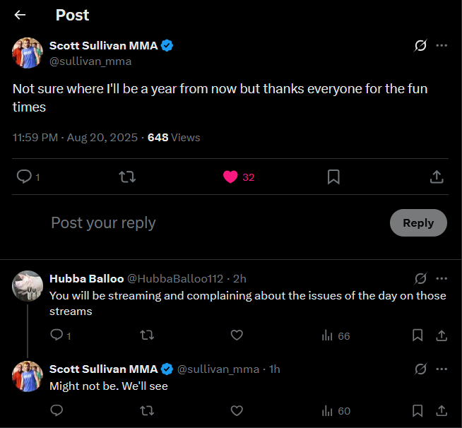The image size is (462, 428).
Task: Like Scott Sullivan's 'Might not be' reply
Action: pyautogui.click(x=237, y=410)
